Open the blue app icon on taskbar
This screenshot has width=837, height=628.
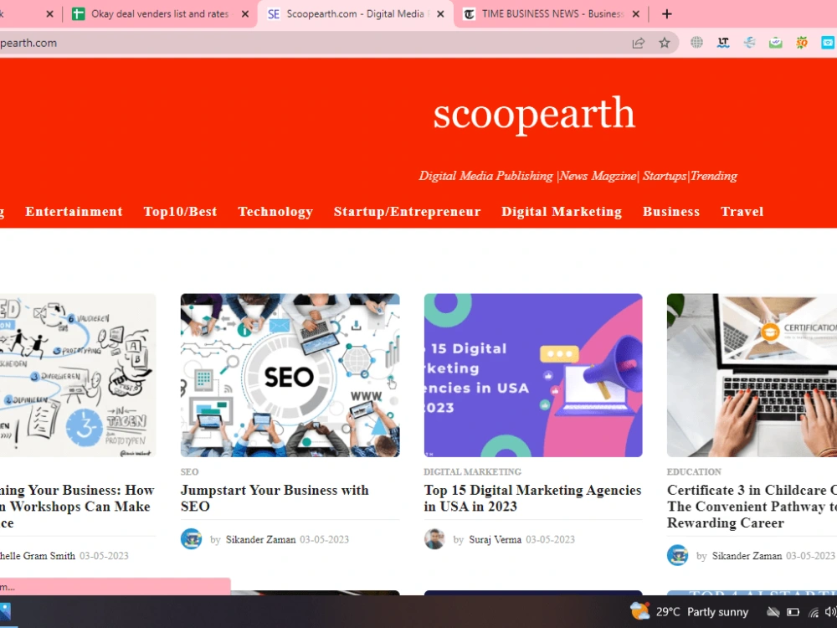[x=5, y=612]
